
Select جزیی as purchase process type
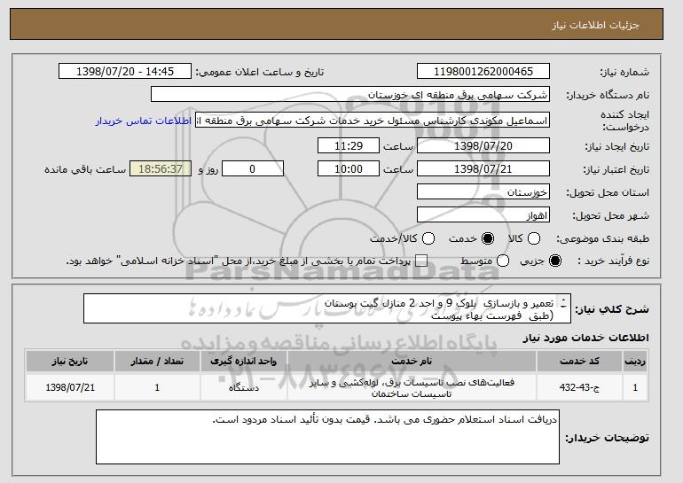click(556, 261)
